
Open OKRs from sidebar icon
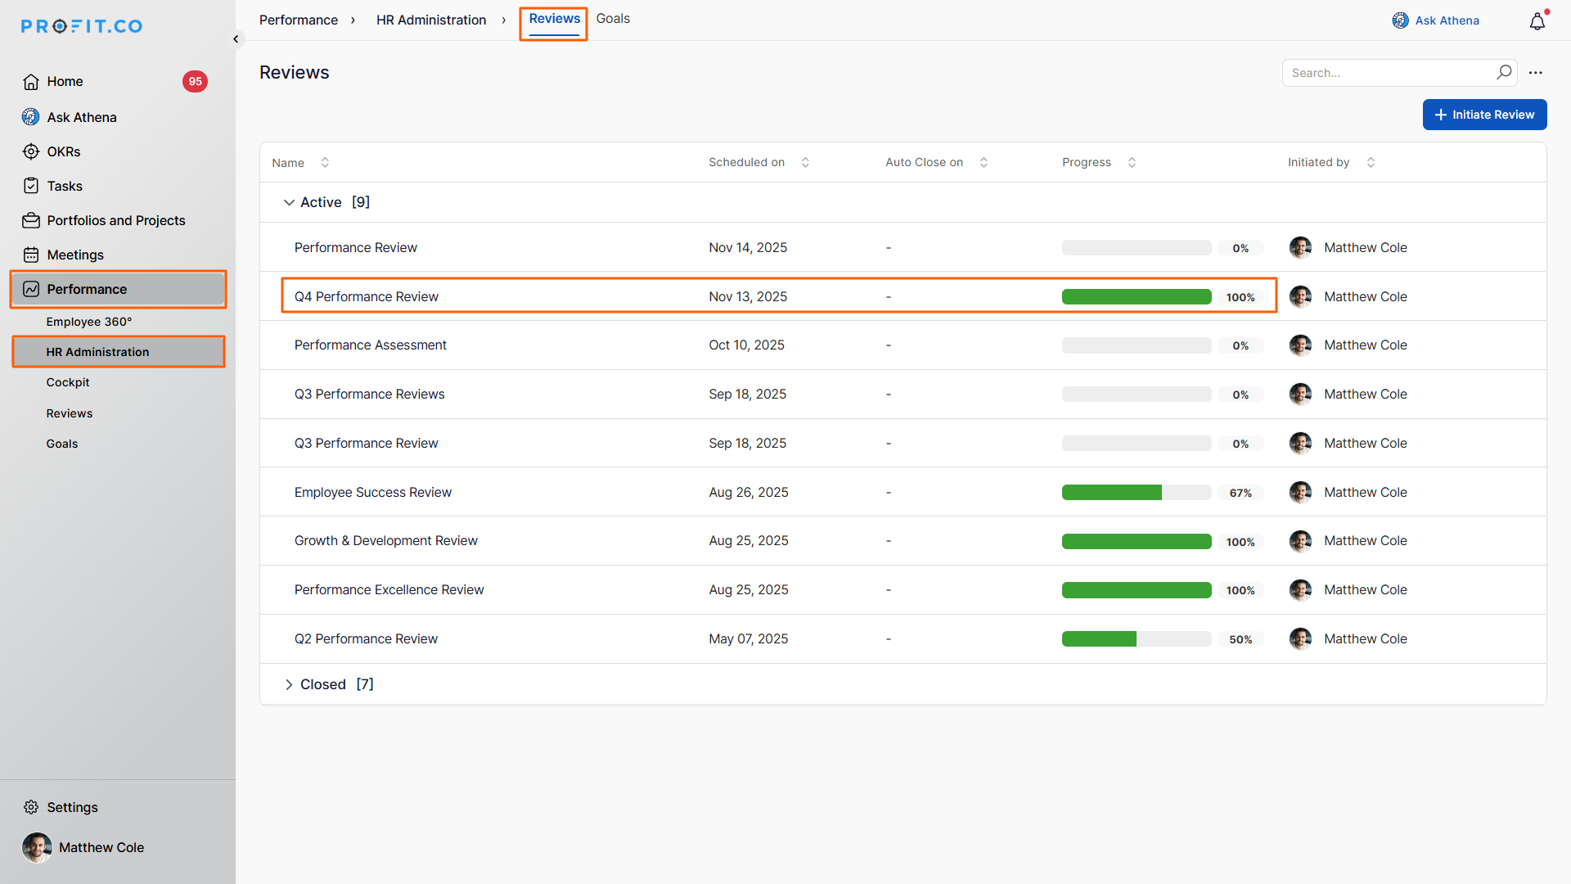(31, 151)
